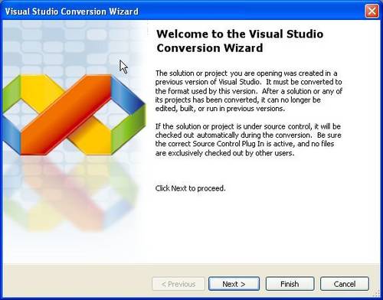Click the Welcome heading text

[240, 41]
